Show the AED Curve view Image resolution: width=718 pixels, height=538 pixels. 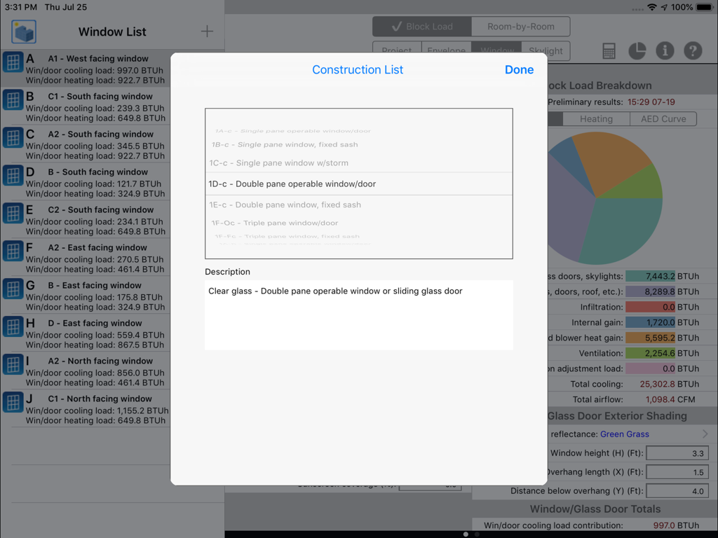pos(663,118)
